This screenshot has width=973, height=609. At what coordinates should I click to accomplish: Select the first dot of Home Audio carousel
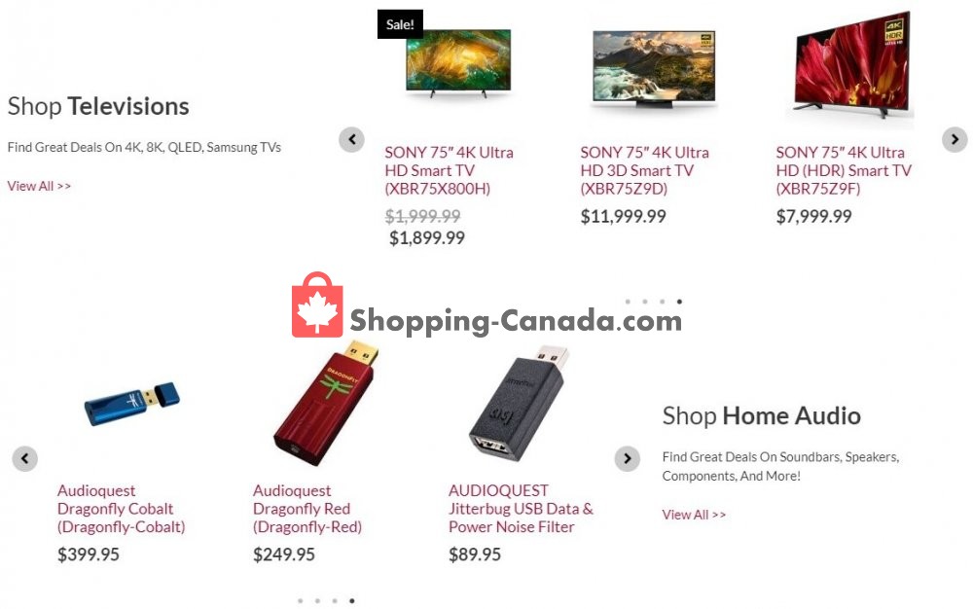tap(301, 600)
